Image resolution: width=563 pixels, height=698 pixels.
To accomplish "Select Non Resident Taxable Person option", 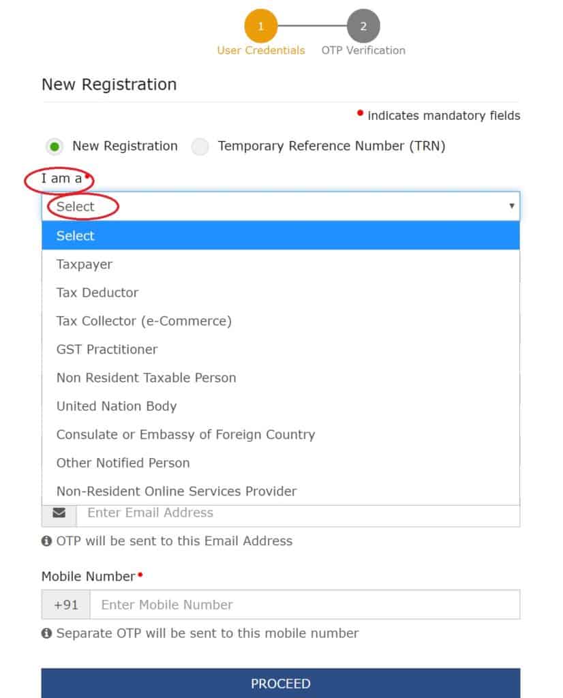I will pos(280,378).
